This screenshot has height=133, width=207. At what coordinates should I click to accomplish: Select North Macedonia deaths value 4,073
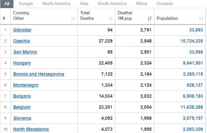[x=107, y=129]
